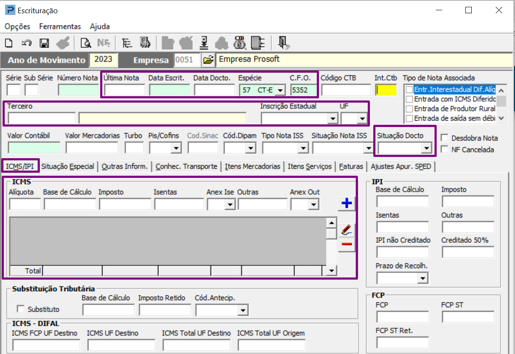The width and height of the screenshot is (515, 354).
Task: Open the Espécie dropdown list
Action: click(280, 90)
